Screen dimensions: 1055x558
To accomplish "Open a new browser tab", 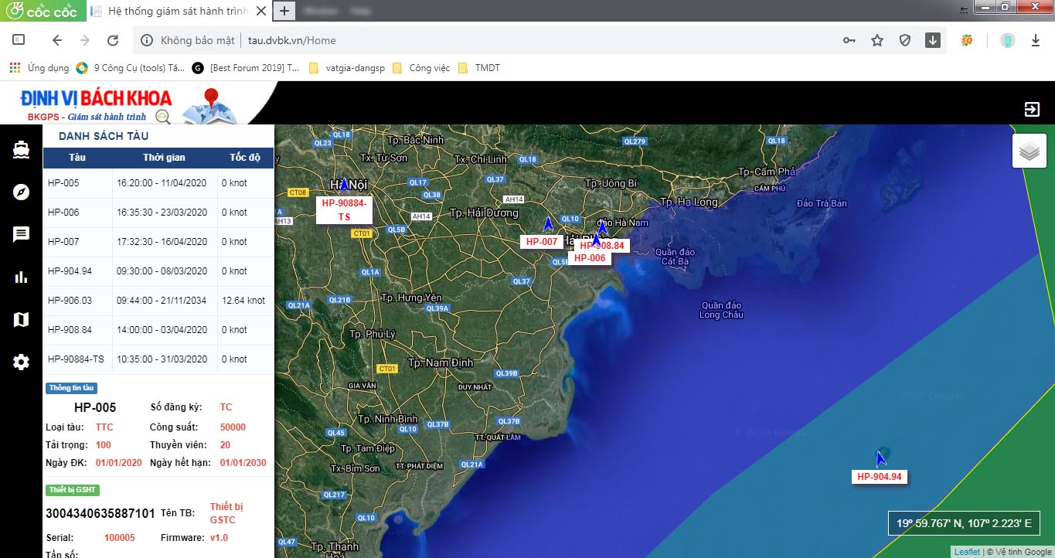I will pos(284,11).
